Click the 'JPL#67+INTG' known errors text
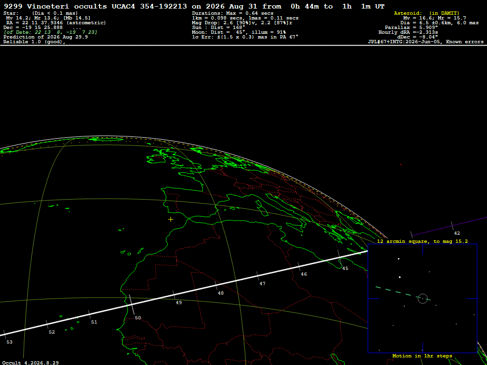This screenshot has width=487, height=365. (x=425, y=42)
